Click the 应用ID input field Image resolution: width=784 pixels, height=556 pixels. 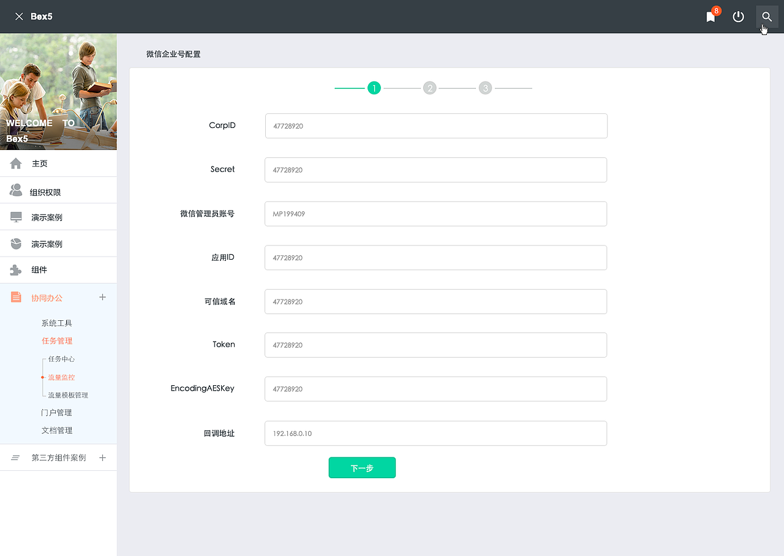tap(436, 258)
